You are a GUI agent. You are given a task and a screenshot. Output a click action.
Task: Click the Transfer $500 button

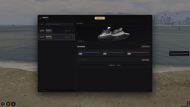point(114,65)
